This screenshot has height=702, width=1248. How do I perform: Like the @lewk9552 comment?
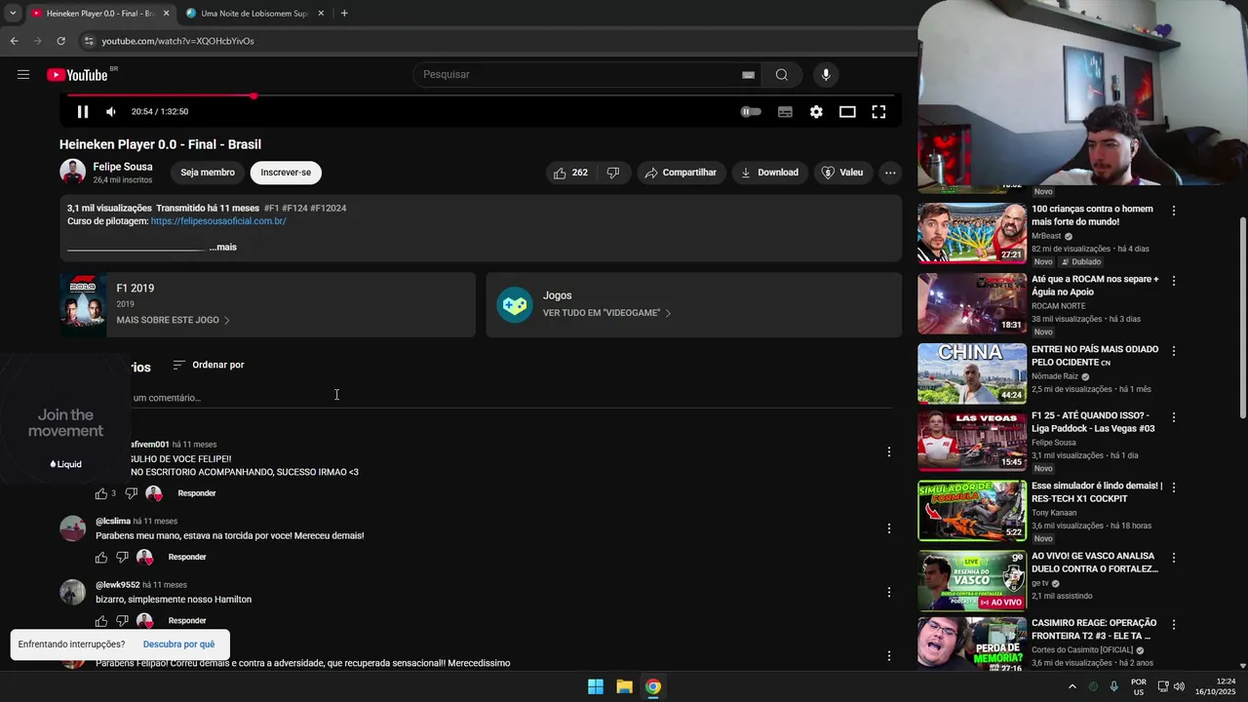click(101, 621)
